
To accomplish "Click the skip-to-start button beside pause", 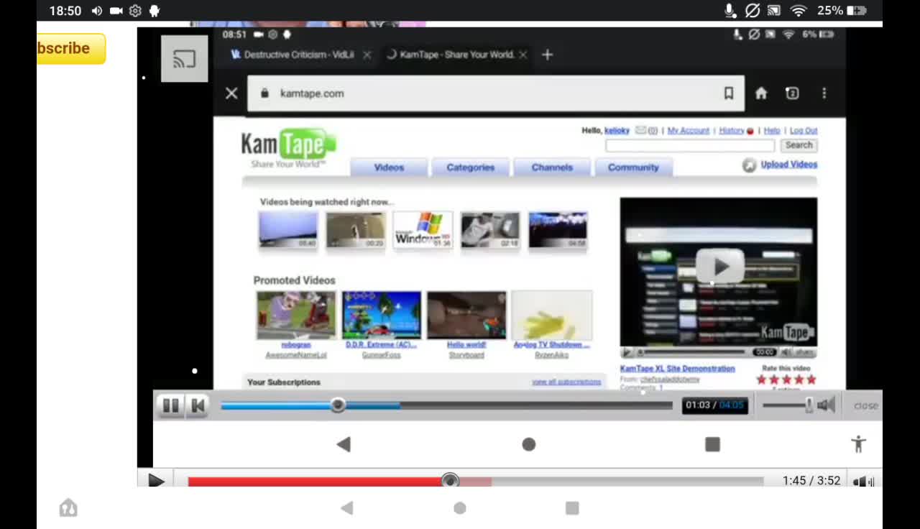I will [x=198, y=405].
